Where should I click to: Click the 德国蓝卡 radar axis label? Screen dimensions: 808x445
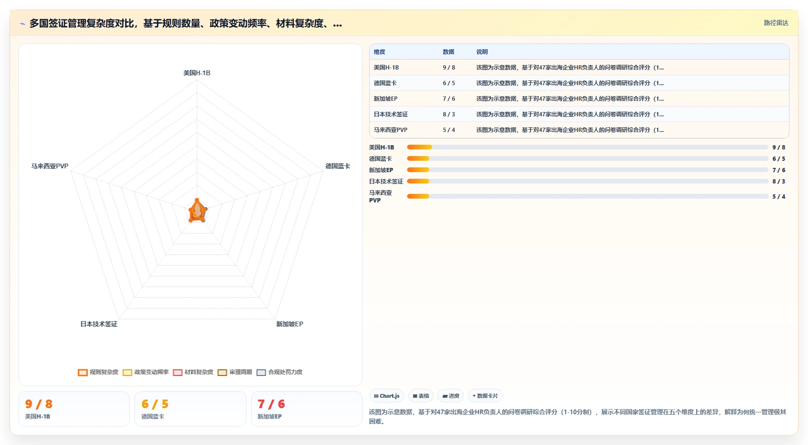click(337, 166)
